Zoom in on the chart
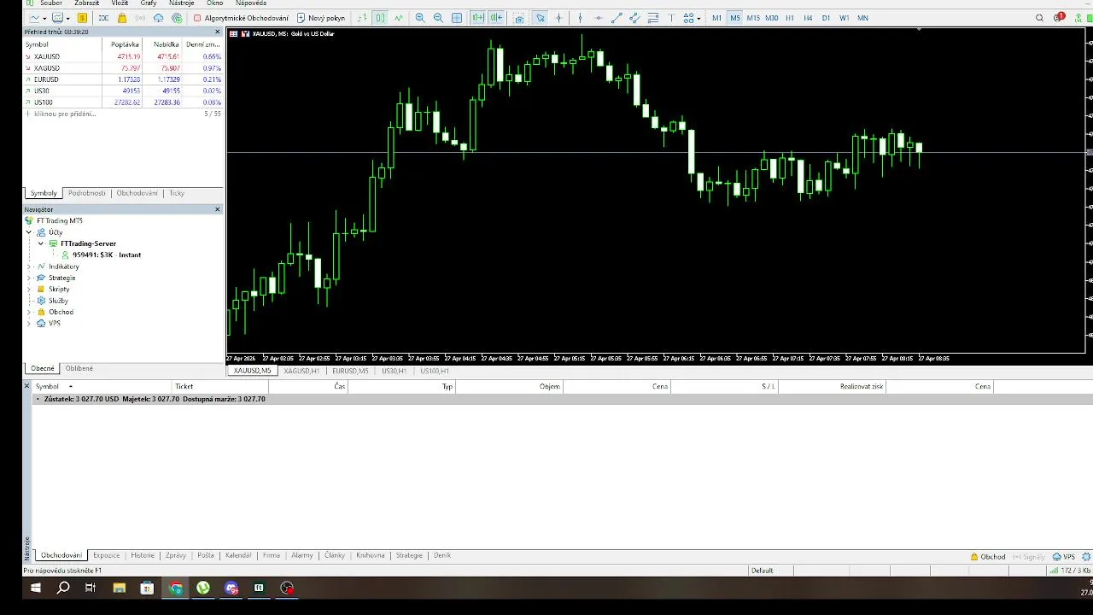 tap(419, 18)
